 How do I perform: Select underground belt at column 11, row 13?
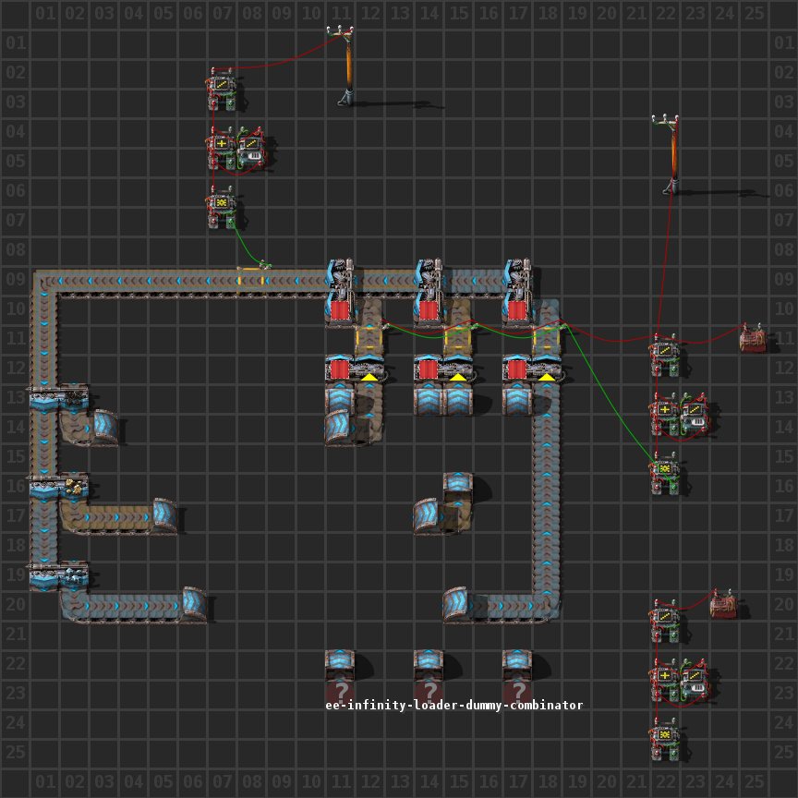(340, 399)
